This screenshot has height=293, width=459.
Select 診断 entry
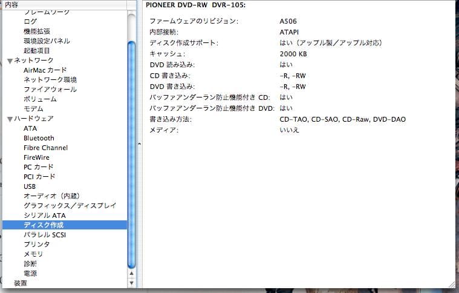(30, 264)
